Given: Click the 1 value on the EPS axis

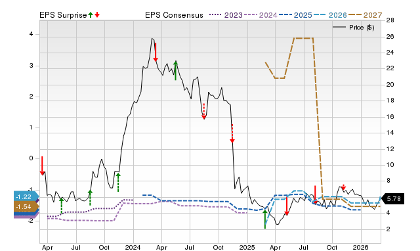Looking at the screenshot, I should click(x=31, y=127).
